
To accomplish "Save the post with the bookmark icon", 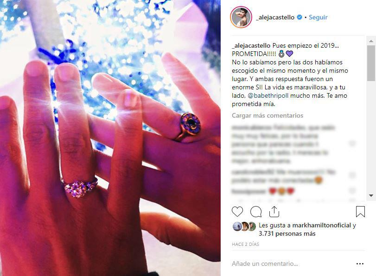I will [360, 212].
